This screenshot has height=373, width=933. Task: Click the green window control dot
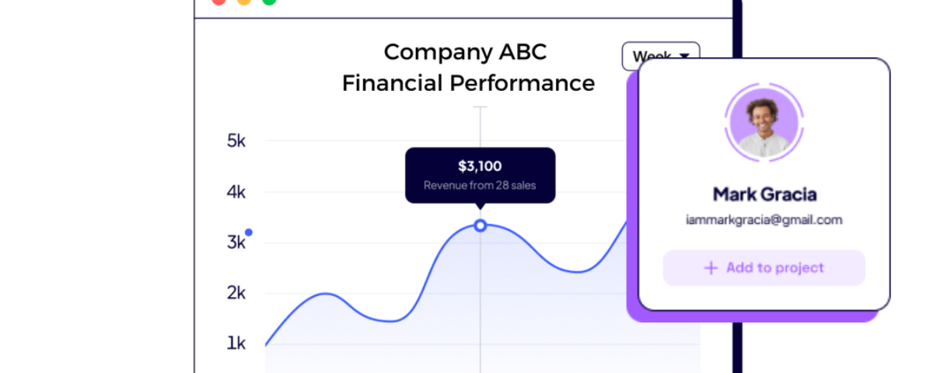pos(269,2)
